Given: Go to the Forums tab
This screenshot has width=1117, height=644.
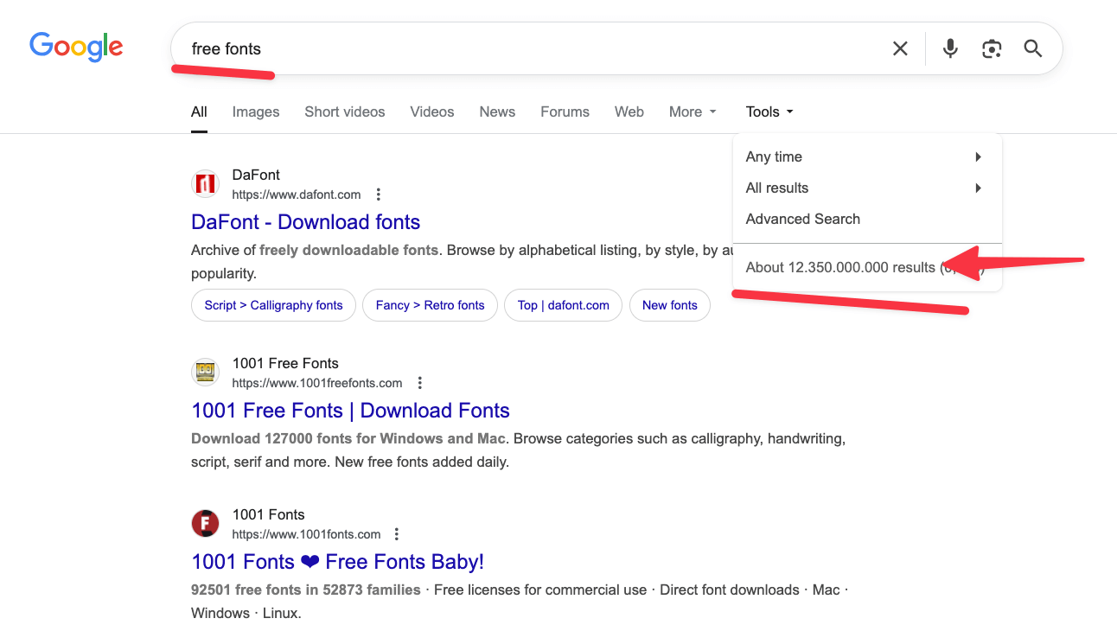Looking at the screenshot, I should click(x=565, y=112).
